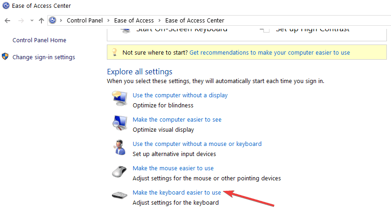
Task: Click the shield icon beside sign-in settings
Action: click(x=5, y=56)
